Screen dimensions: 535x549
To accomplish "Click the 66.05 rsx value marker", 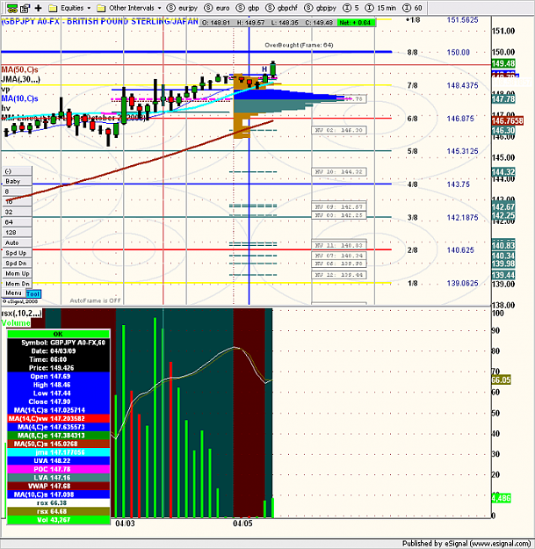I will click(501, 379).
